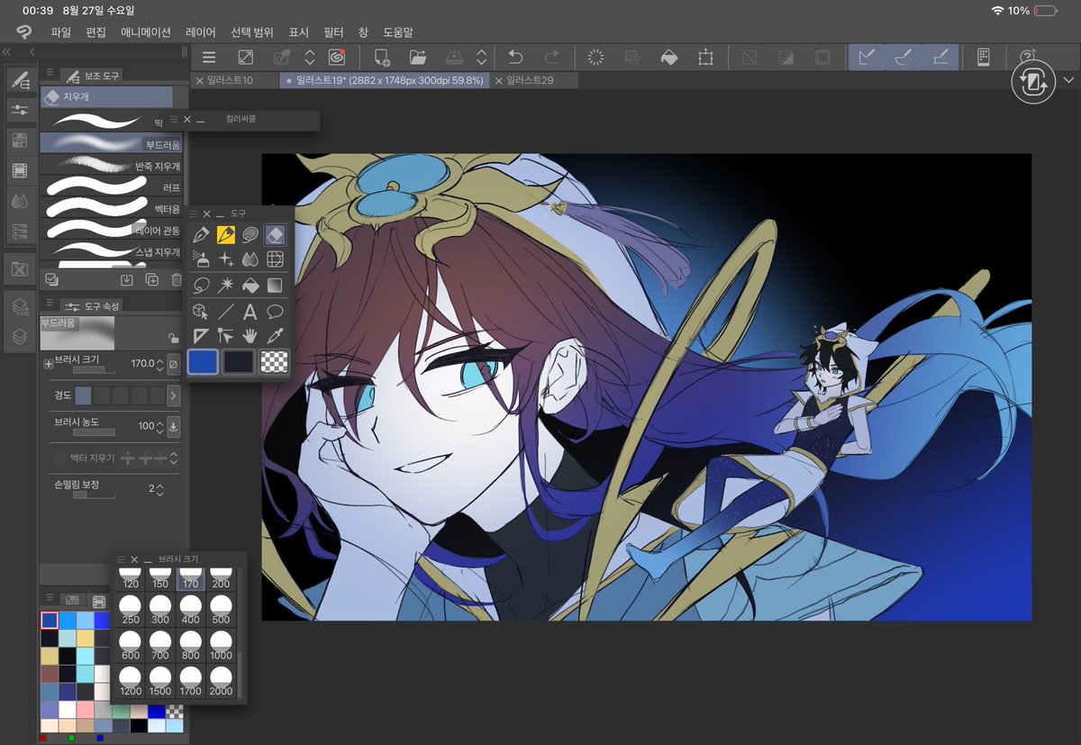Screen dimensions: 1081x745
Task: Toggle the brush size lock icon in tool property
Action: click(x=173, y=337)
